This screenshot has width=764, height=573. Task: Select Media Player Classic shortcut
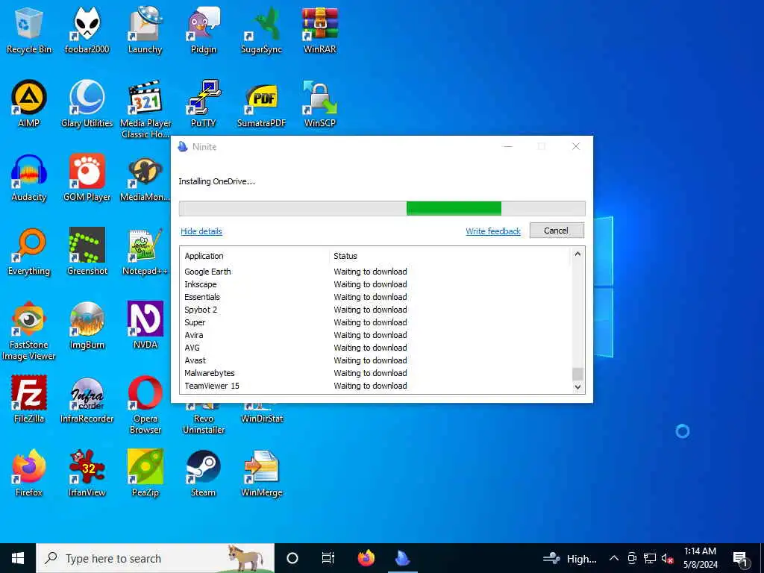pos(145,109)
